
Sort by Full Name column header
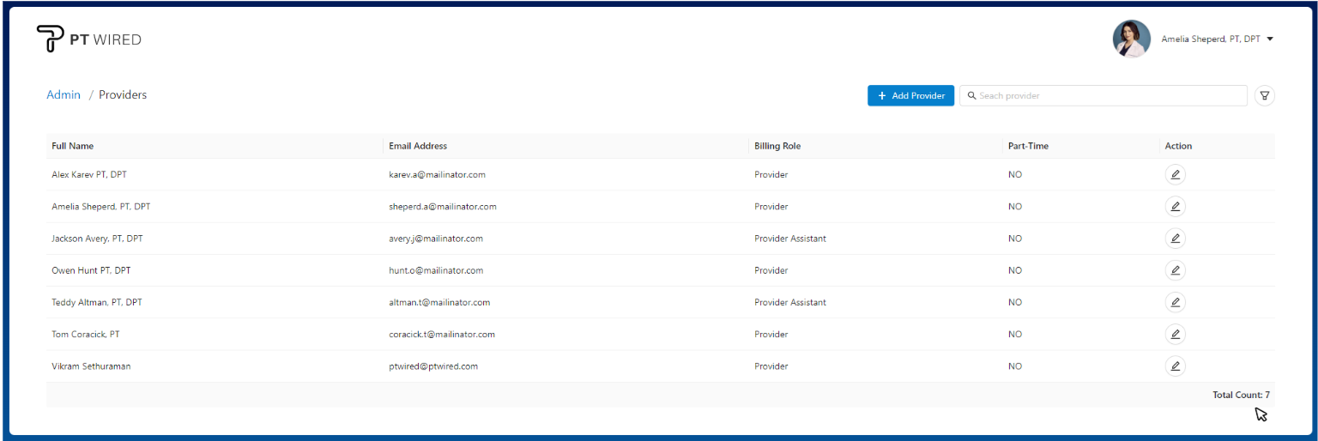click(x=73, y=146)
